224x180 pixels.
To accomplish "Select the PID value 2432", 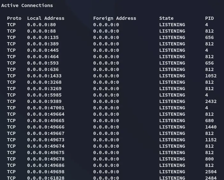I will pos(211,101).
